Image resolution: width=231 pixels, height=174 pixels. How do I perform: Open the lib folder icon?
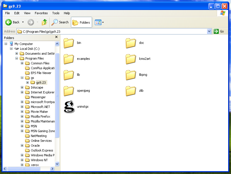pyautogui.click(x=69, y=75)
